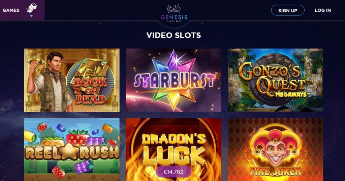The image size is (345, 181).
Task: Open the Dragon's Luck game tile
Action: coord(174,150)
